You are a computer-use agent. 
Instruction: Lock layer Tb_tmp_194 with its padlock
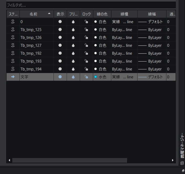86,69
